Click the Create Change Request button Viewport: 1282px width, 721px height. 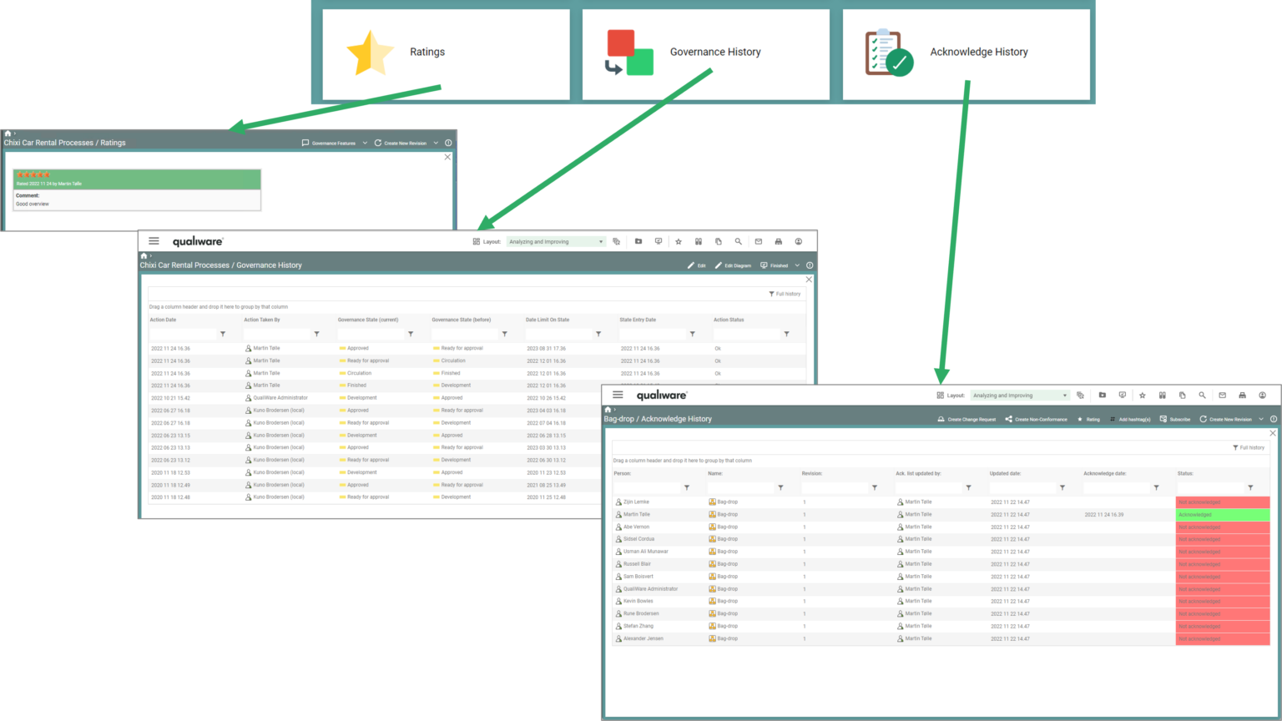coord(968,419)
